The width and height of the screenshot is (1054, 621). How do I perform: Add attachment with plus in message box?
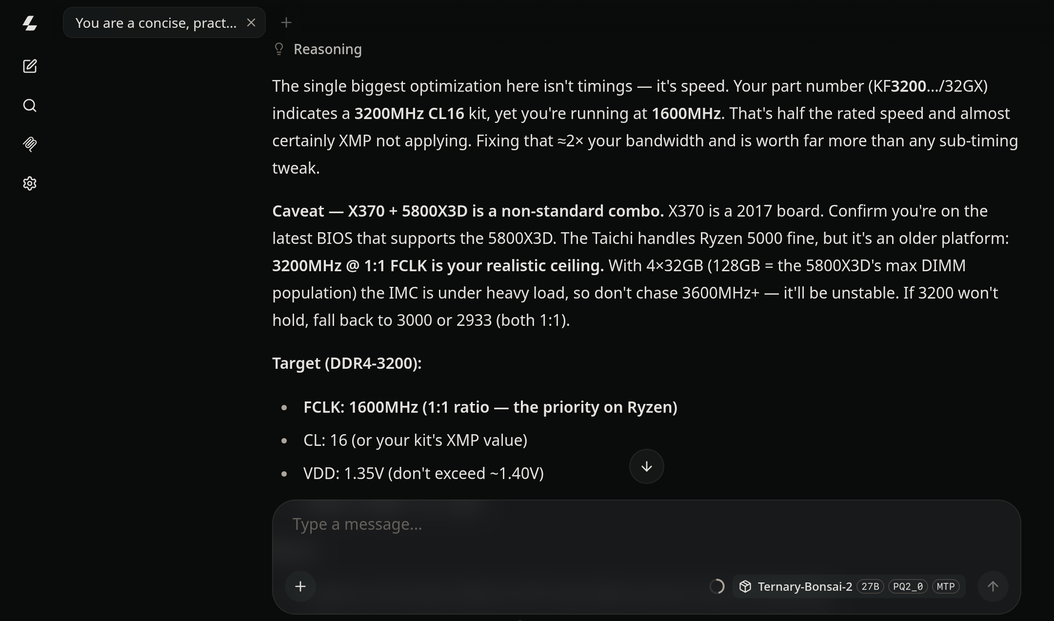pos(300,586)
